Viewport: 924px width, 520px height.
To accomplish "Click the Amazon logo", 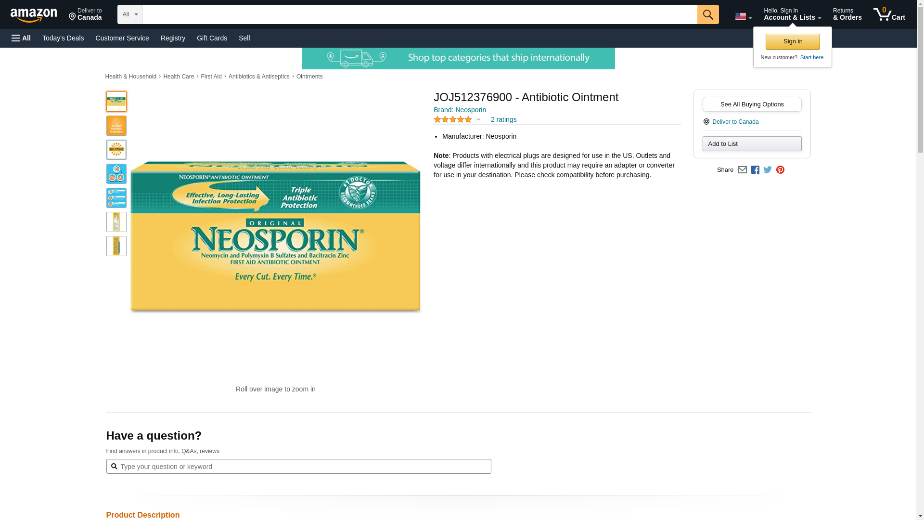I will tap(34, 15).
